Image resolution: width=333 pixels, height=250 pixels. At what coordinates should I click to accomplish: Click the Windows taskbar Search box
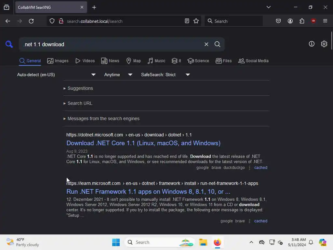pos(160,242)
